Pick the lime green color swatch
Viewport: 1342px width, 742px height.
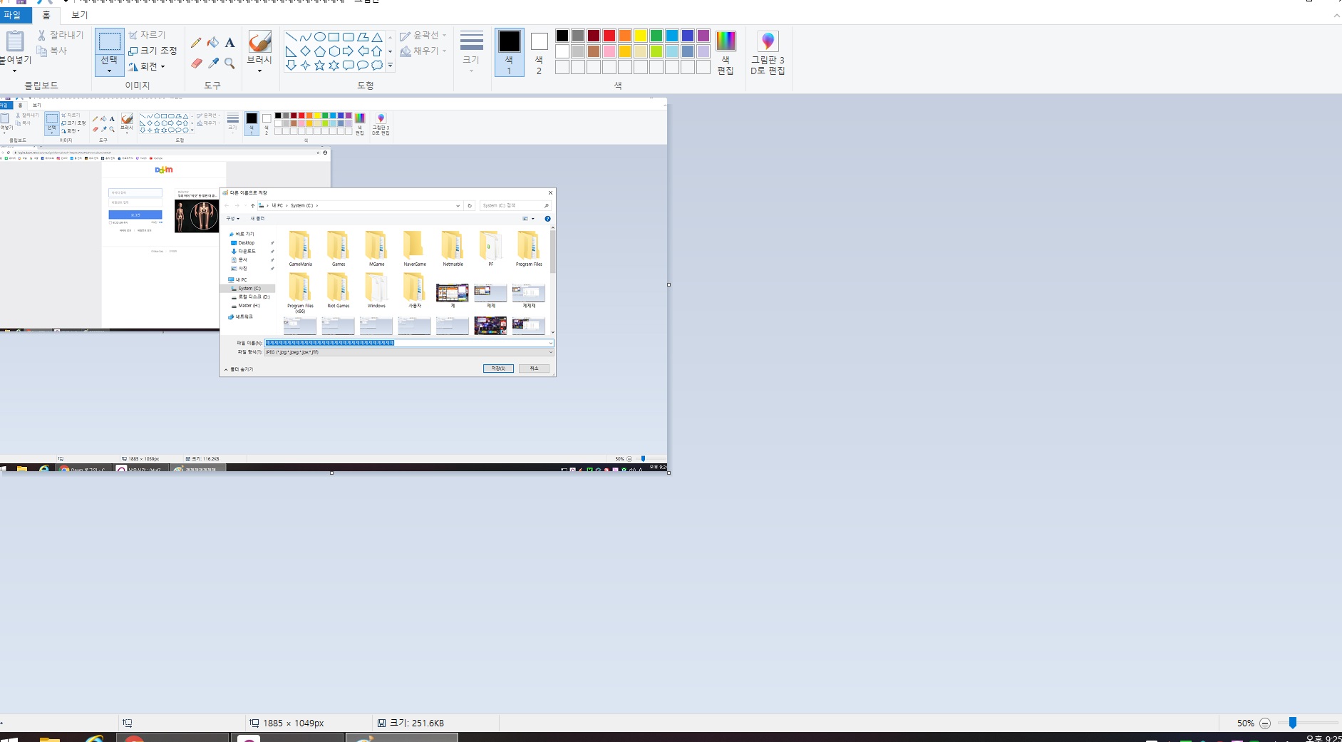tap(656, 51)
